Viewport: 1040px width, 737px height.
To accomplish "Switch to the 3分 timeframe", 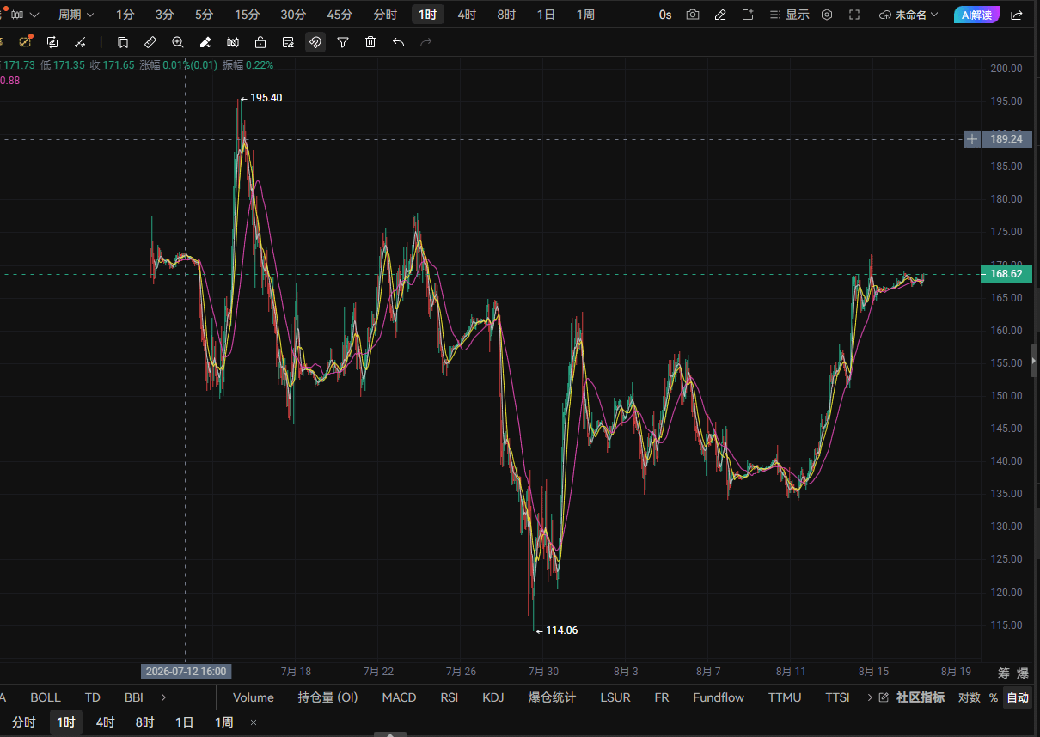I will coord(164,15).
